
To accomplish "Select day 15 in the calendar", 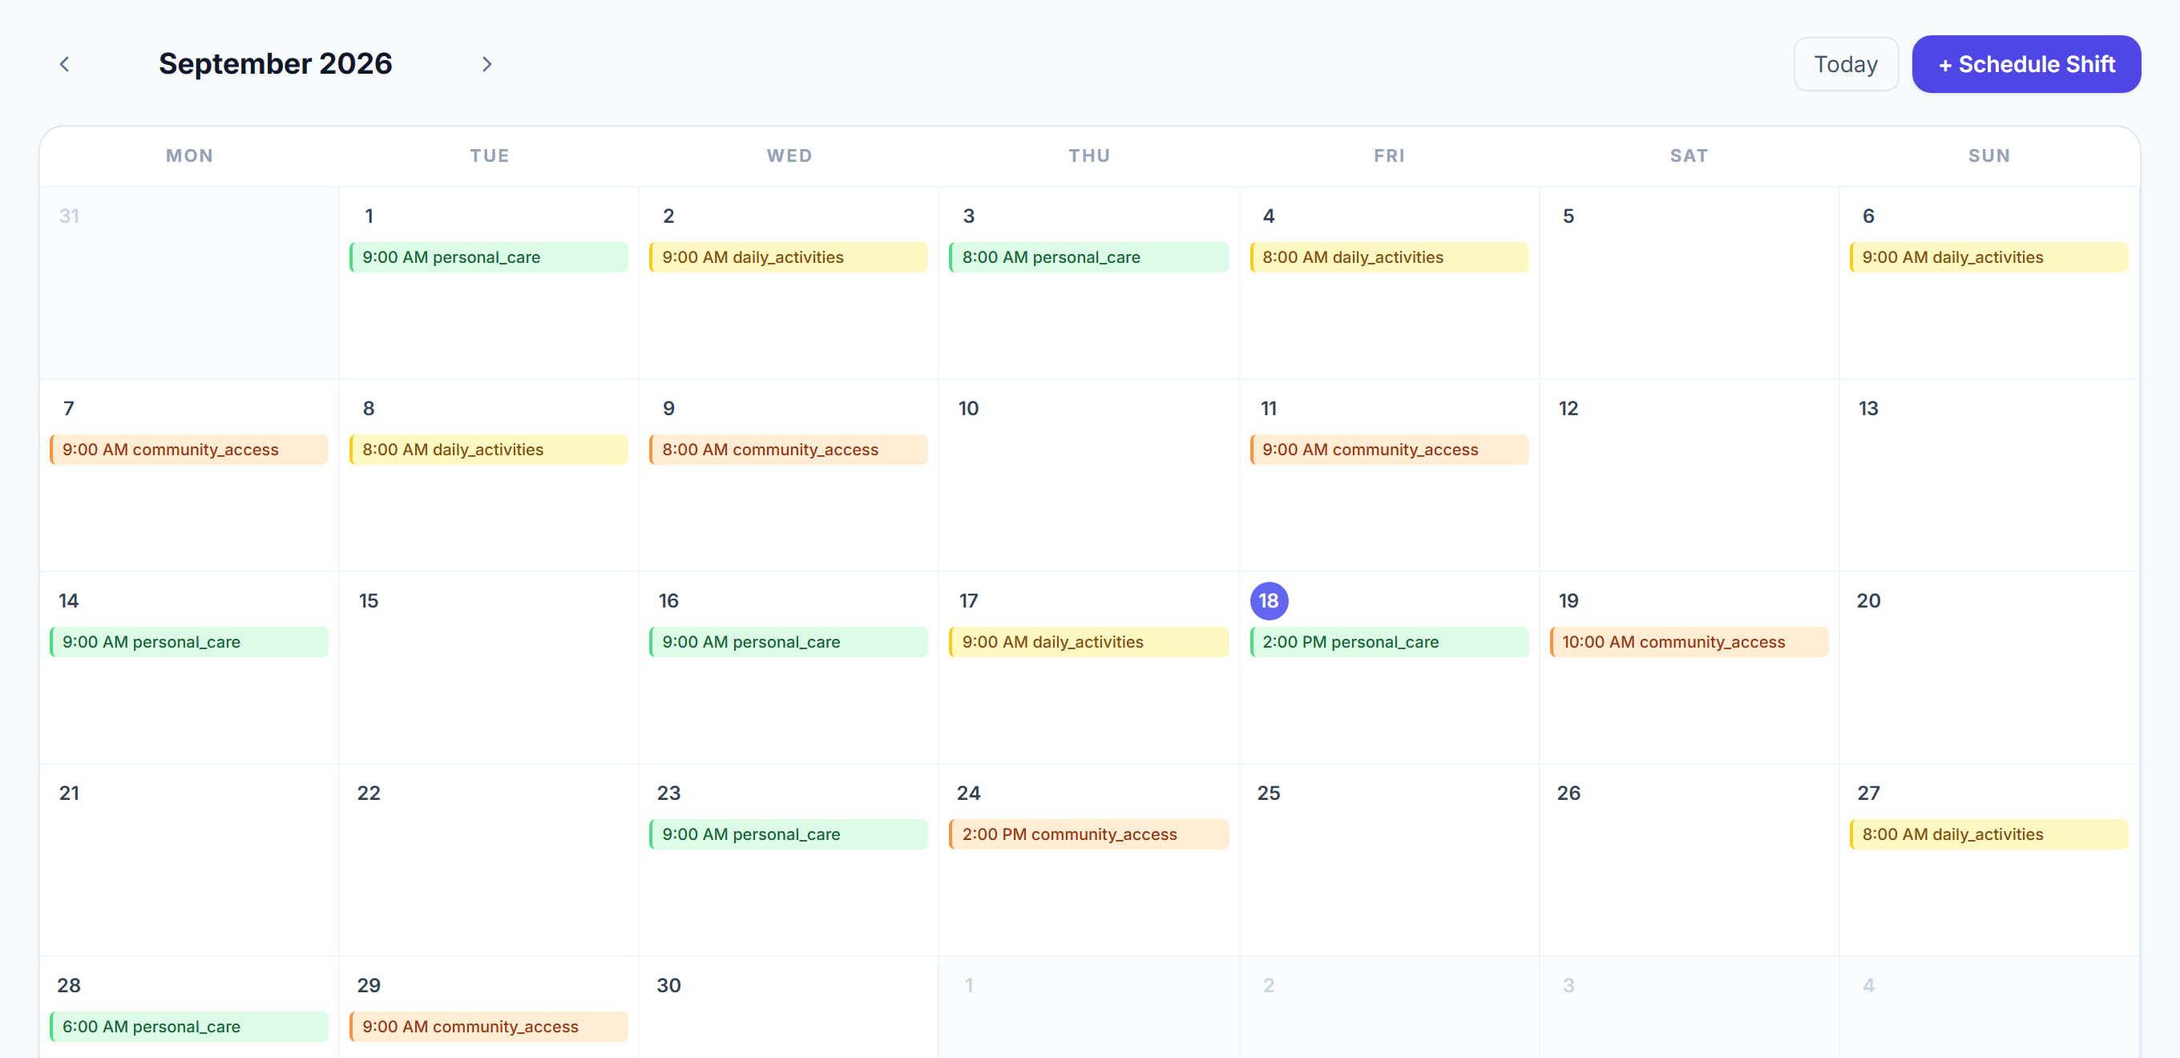I will tap(368, 601).
